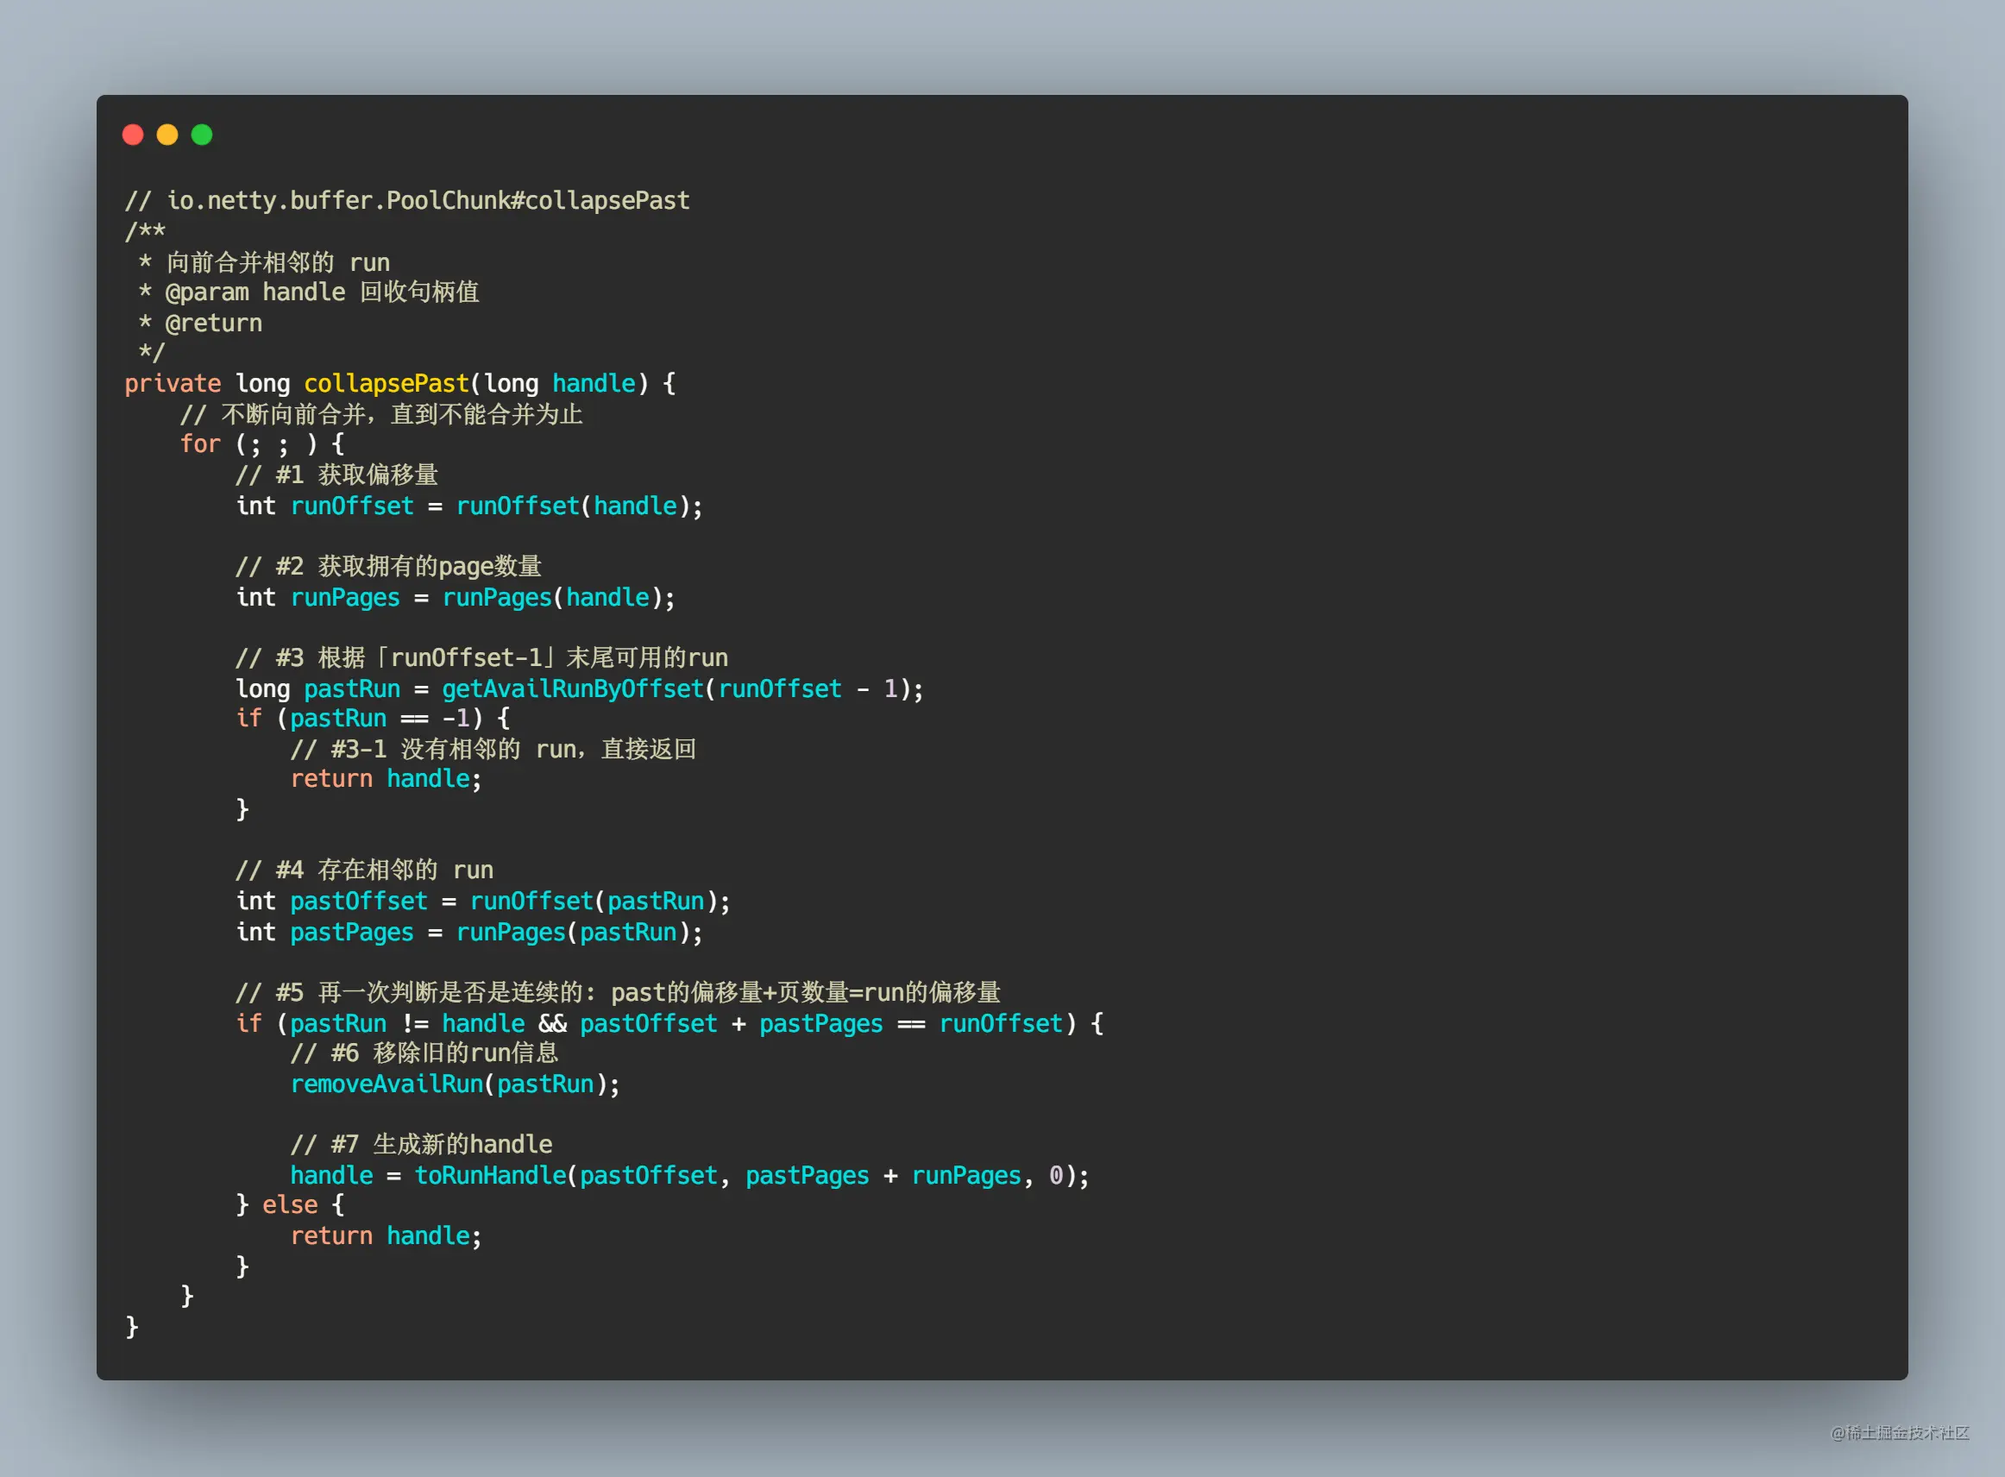This screenshot has height=1477, width=2005.
Task: Click 'int runPages = runPages(handle);' line
Action: (x=455, y=597)
